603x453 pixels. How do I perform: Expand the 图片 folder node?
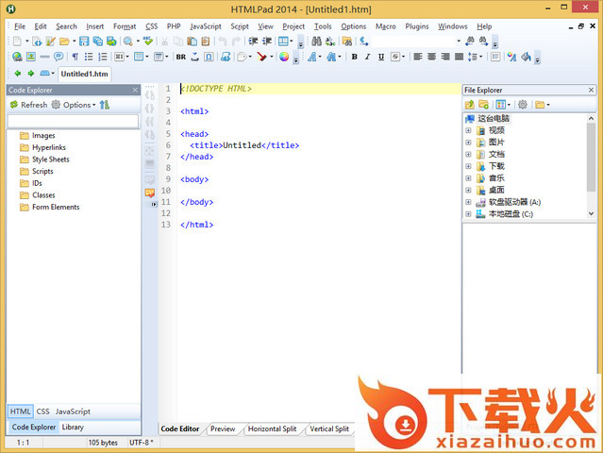pyautogui.click(x=468, y=143)
